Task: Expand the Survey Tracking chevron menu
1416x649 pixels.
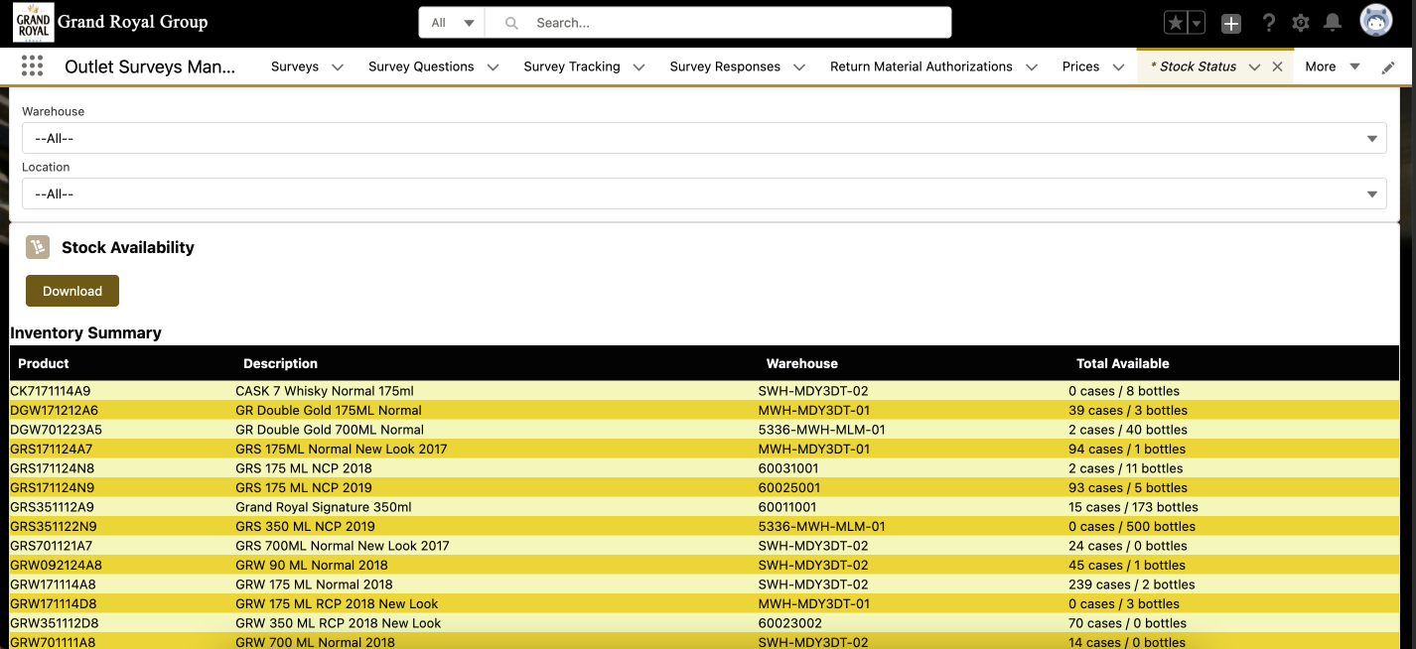Action: (x=638, y=67)
